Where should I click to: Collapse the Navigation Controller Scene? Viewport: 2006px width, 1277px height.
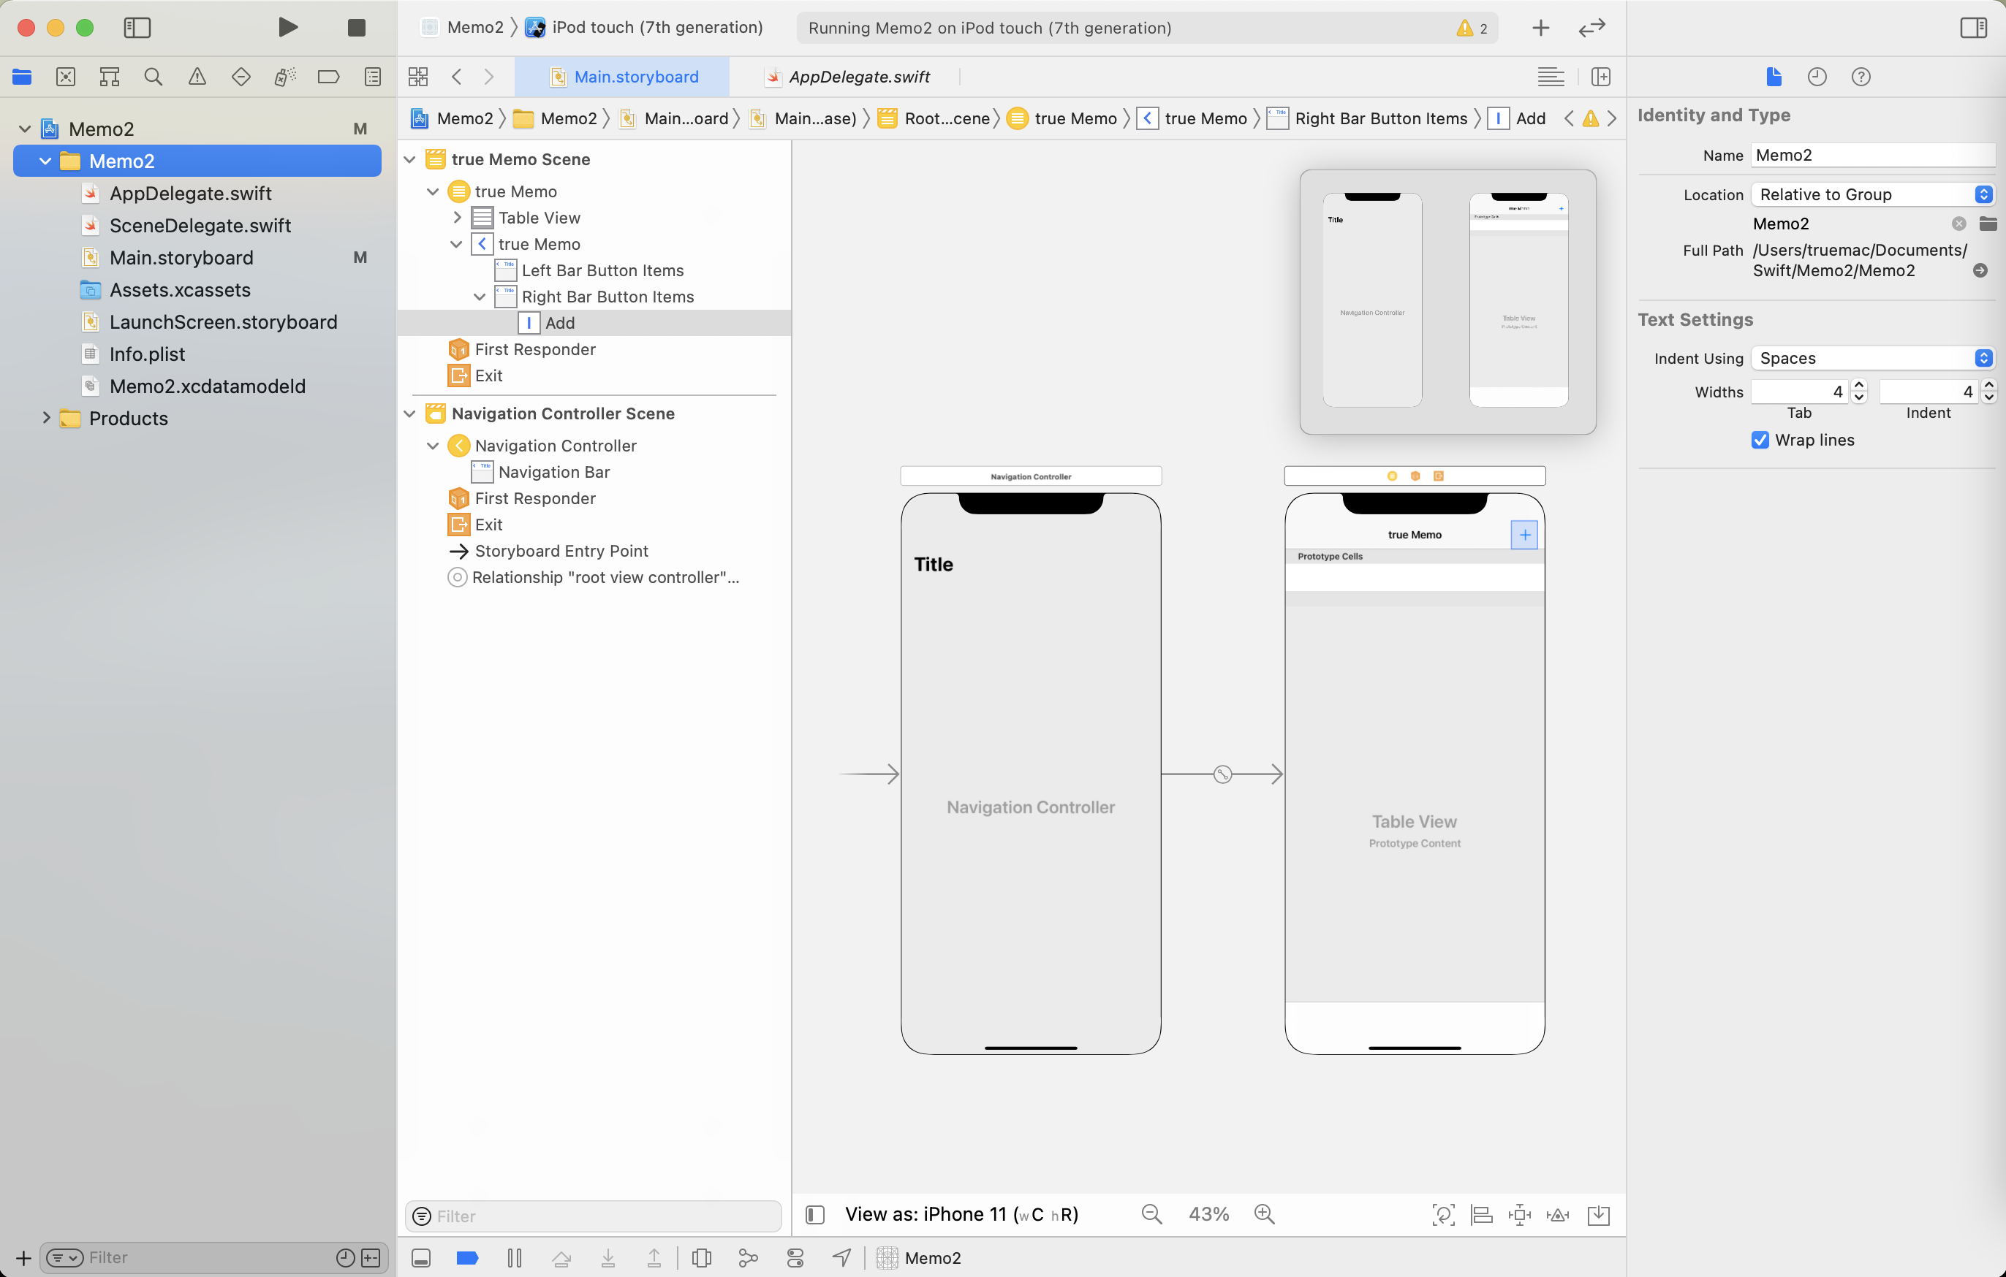tap(410, 413)
